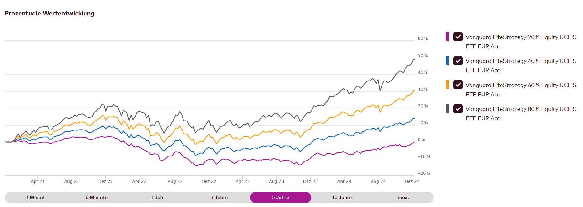Image resolution: width=583 pixels, height=207 pixels.
Task: Switch to 6 Monate time range
Action: tap(96, 197)
